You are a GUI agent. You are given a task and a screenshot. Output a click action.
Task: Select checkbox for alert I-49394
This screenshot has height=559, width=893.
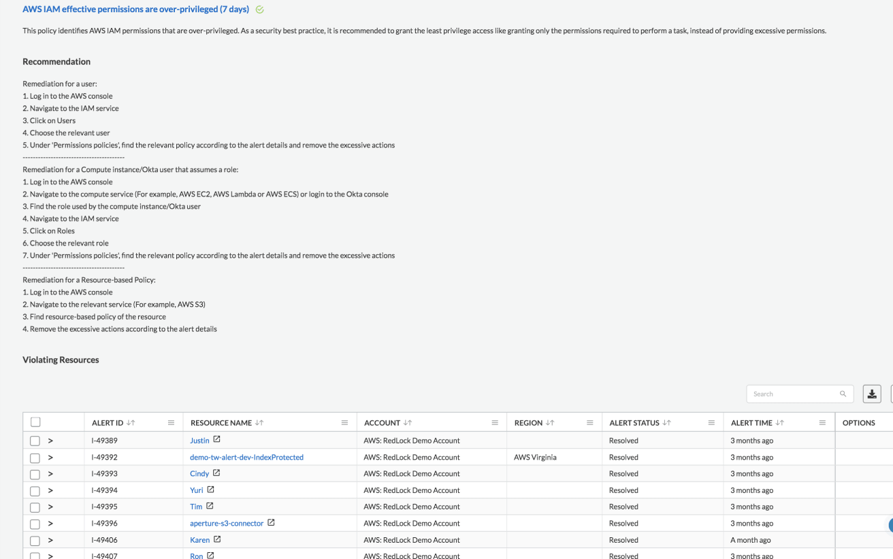pos(35,490)
